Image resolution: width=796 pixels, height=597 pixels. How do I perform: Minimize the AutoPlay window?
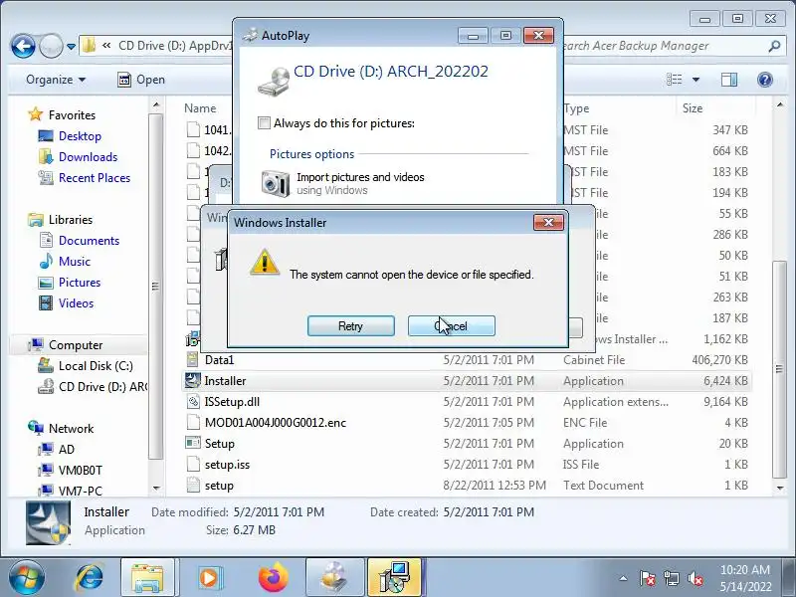473,36
